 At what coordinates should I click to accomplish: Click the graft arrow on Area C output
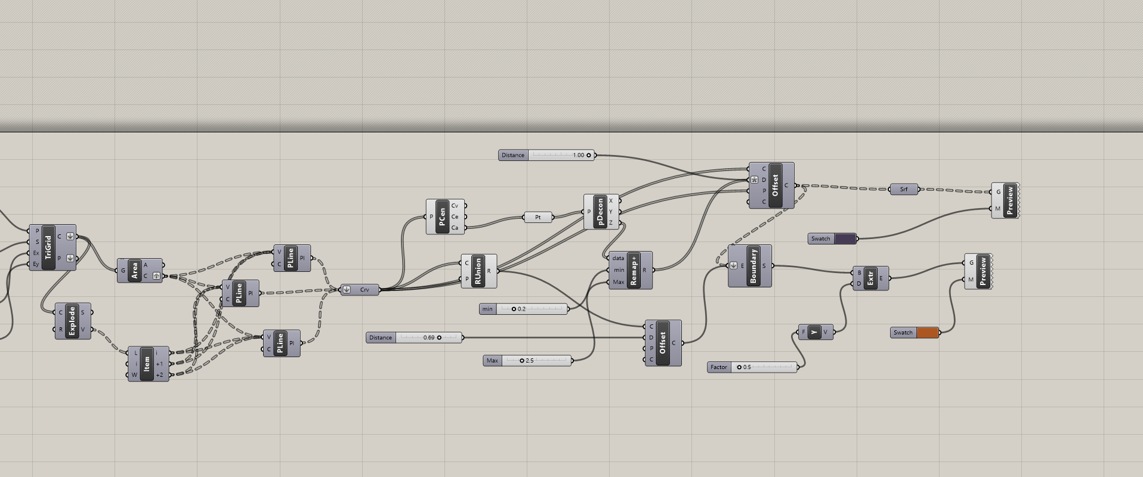click(x=156, y=276)
